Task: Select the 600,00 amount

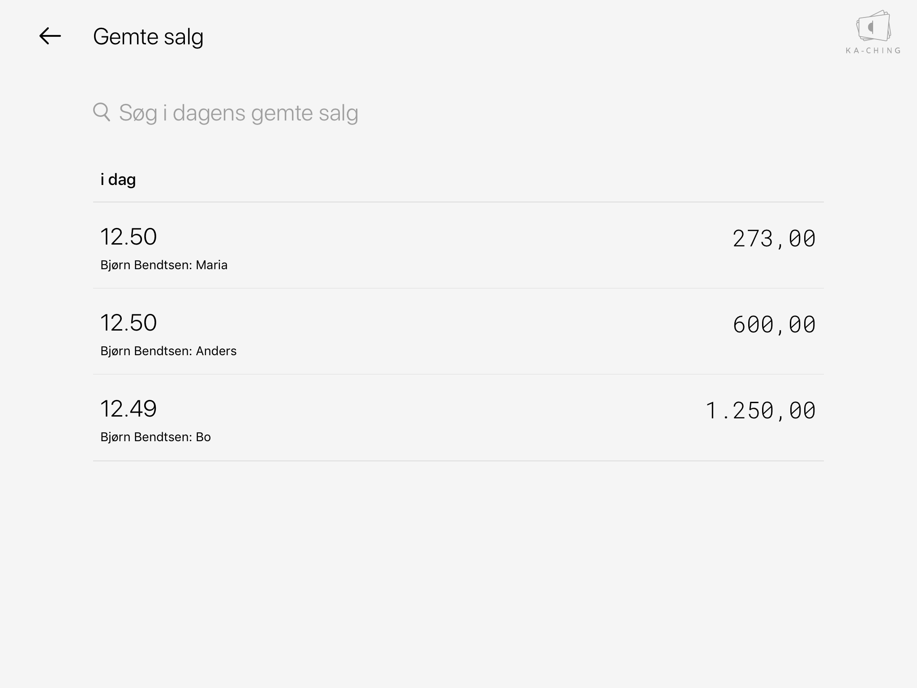Action: point(774,325)
